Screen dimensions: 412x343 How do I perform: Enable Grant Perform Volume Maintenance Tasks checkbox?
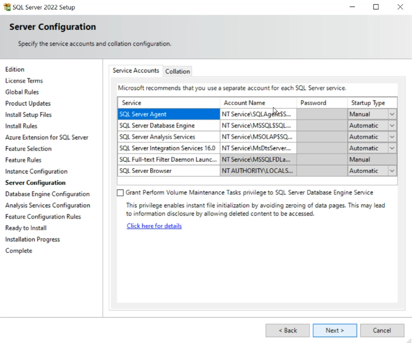click(x=120, y=192)
